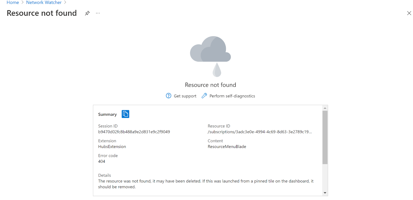Viewport: 413px width, 200px height.
Task: Click the Details message about deleted resource
Action: [205, 184]
